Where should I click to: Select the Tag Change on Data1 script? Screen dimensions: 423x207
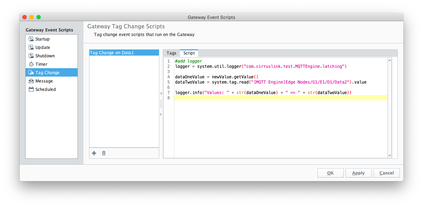(124, 53)
